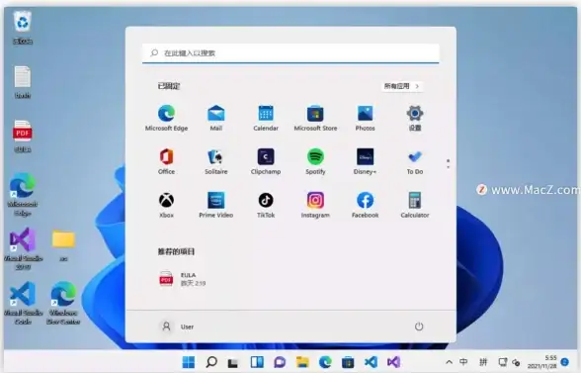Screen dimensions: 581x373
Task: Open the 设置 settings gear
Action: click(x=415, y=118)
